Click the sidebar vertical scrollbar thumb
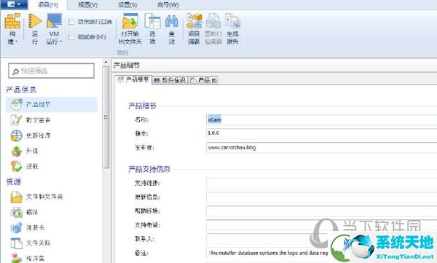The width and height of the screenshot is (437, 263). click(106, 117)
